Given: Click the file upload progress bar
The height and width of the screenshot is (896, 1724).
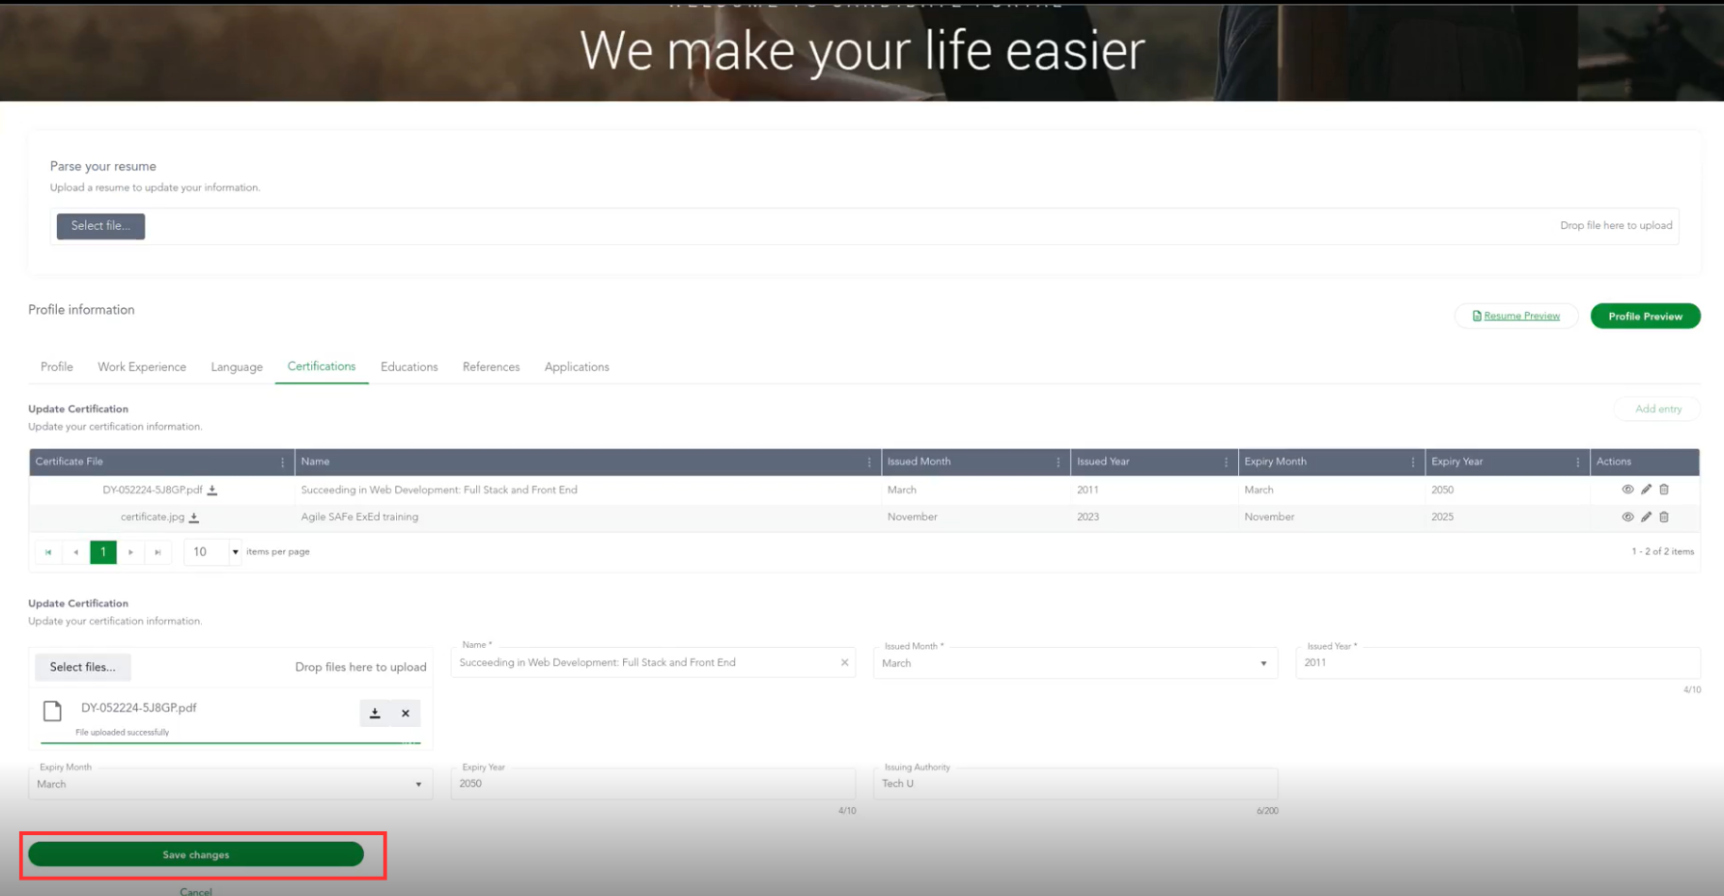Looking at the screenshot, I should [231, 742].
